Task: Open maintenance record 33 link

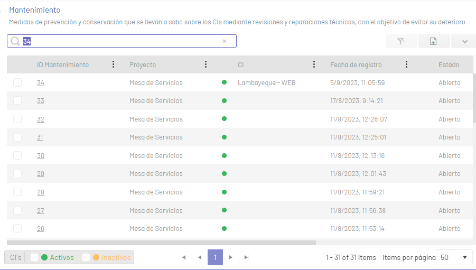Action: [x=40, y=101]
